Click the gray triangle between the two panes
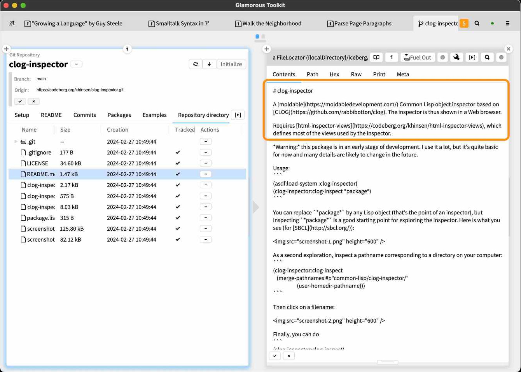Viewport: 521px width, 372px height. [x=255, y=207]
